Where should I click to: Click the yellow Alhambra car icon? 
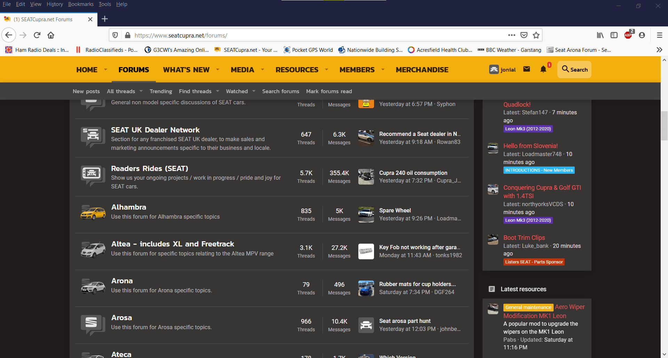pyautogui.click(x=93, y=212)
